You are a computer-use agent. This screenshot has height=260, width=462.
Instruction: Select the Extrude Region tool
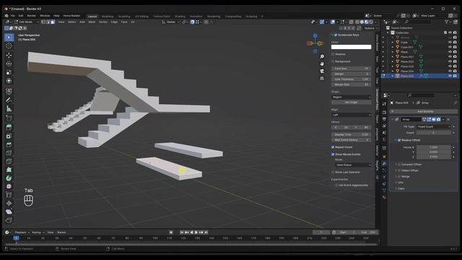click(9, 127)
